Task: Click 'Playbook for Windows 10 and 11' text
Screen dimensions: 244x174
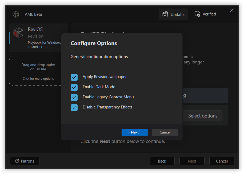Action: coord(44,45)
